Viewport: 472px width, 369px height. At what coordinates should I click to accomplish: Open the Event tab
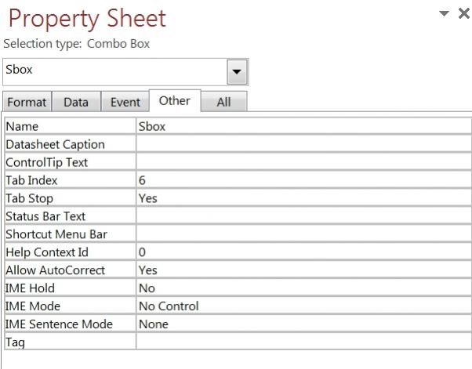point(125,102)
